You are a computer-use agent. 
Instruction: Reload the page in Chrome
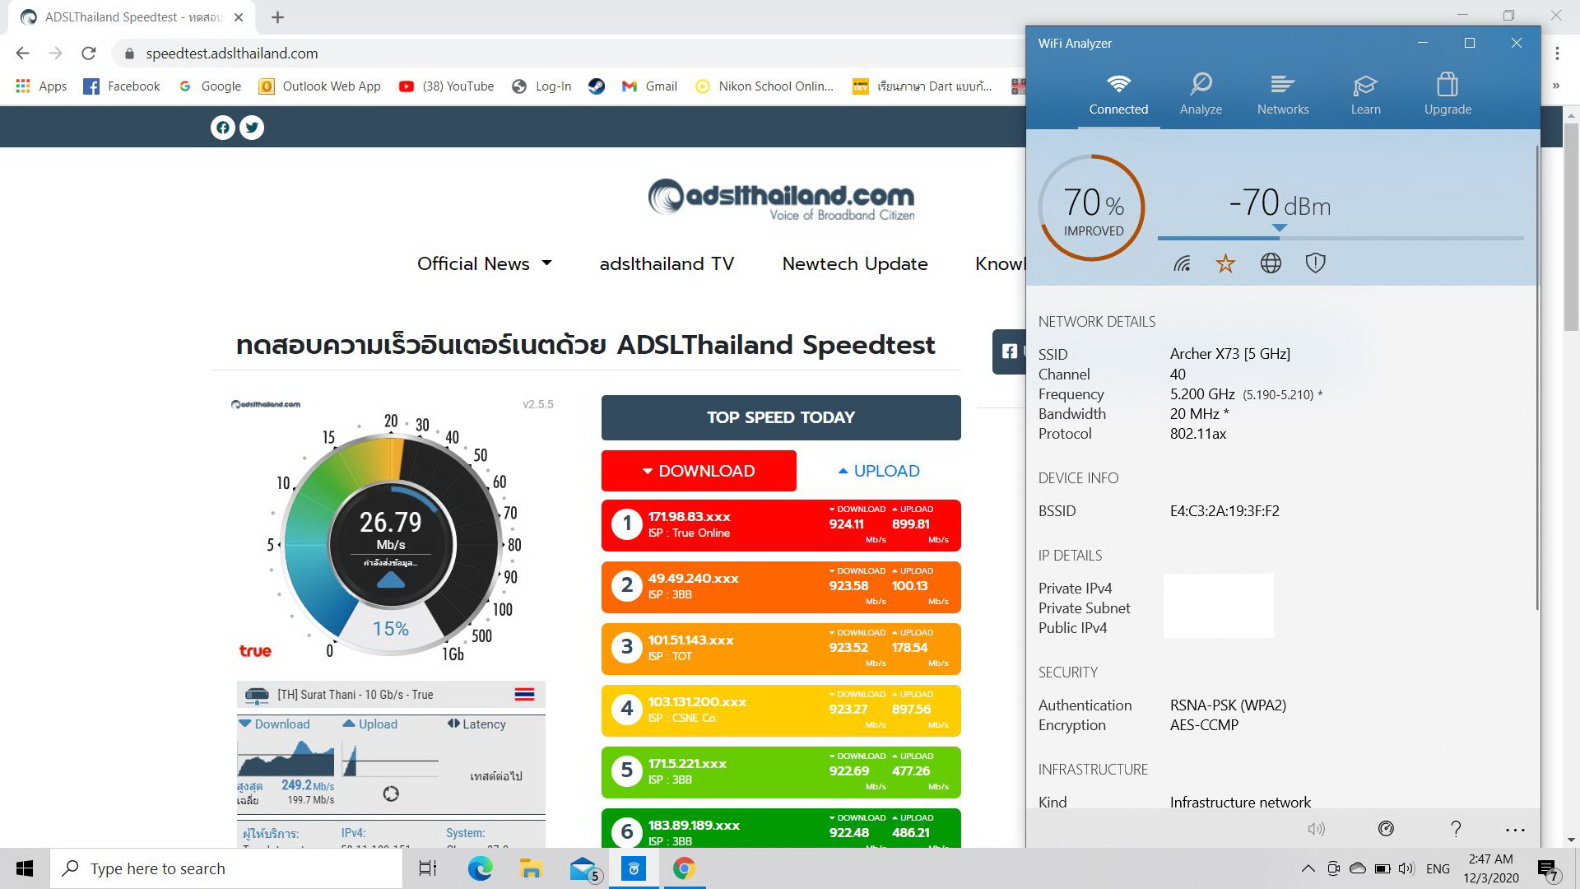tap(89, 54)
